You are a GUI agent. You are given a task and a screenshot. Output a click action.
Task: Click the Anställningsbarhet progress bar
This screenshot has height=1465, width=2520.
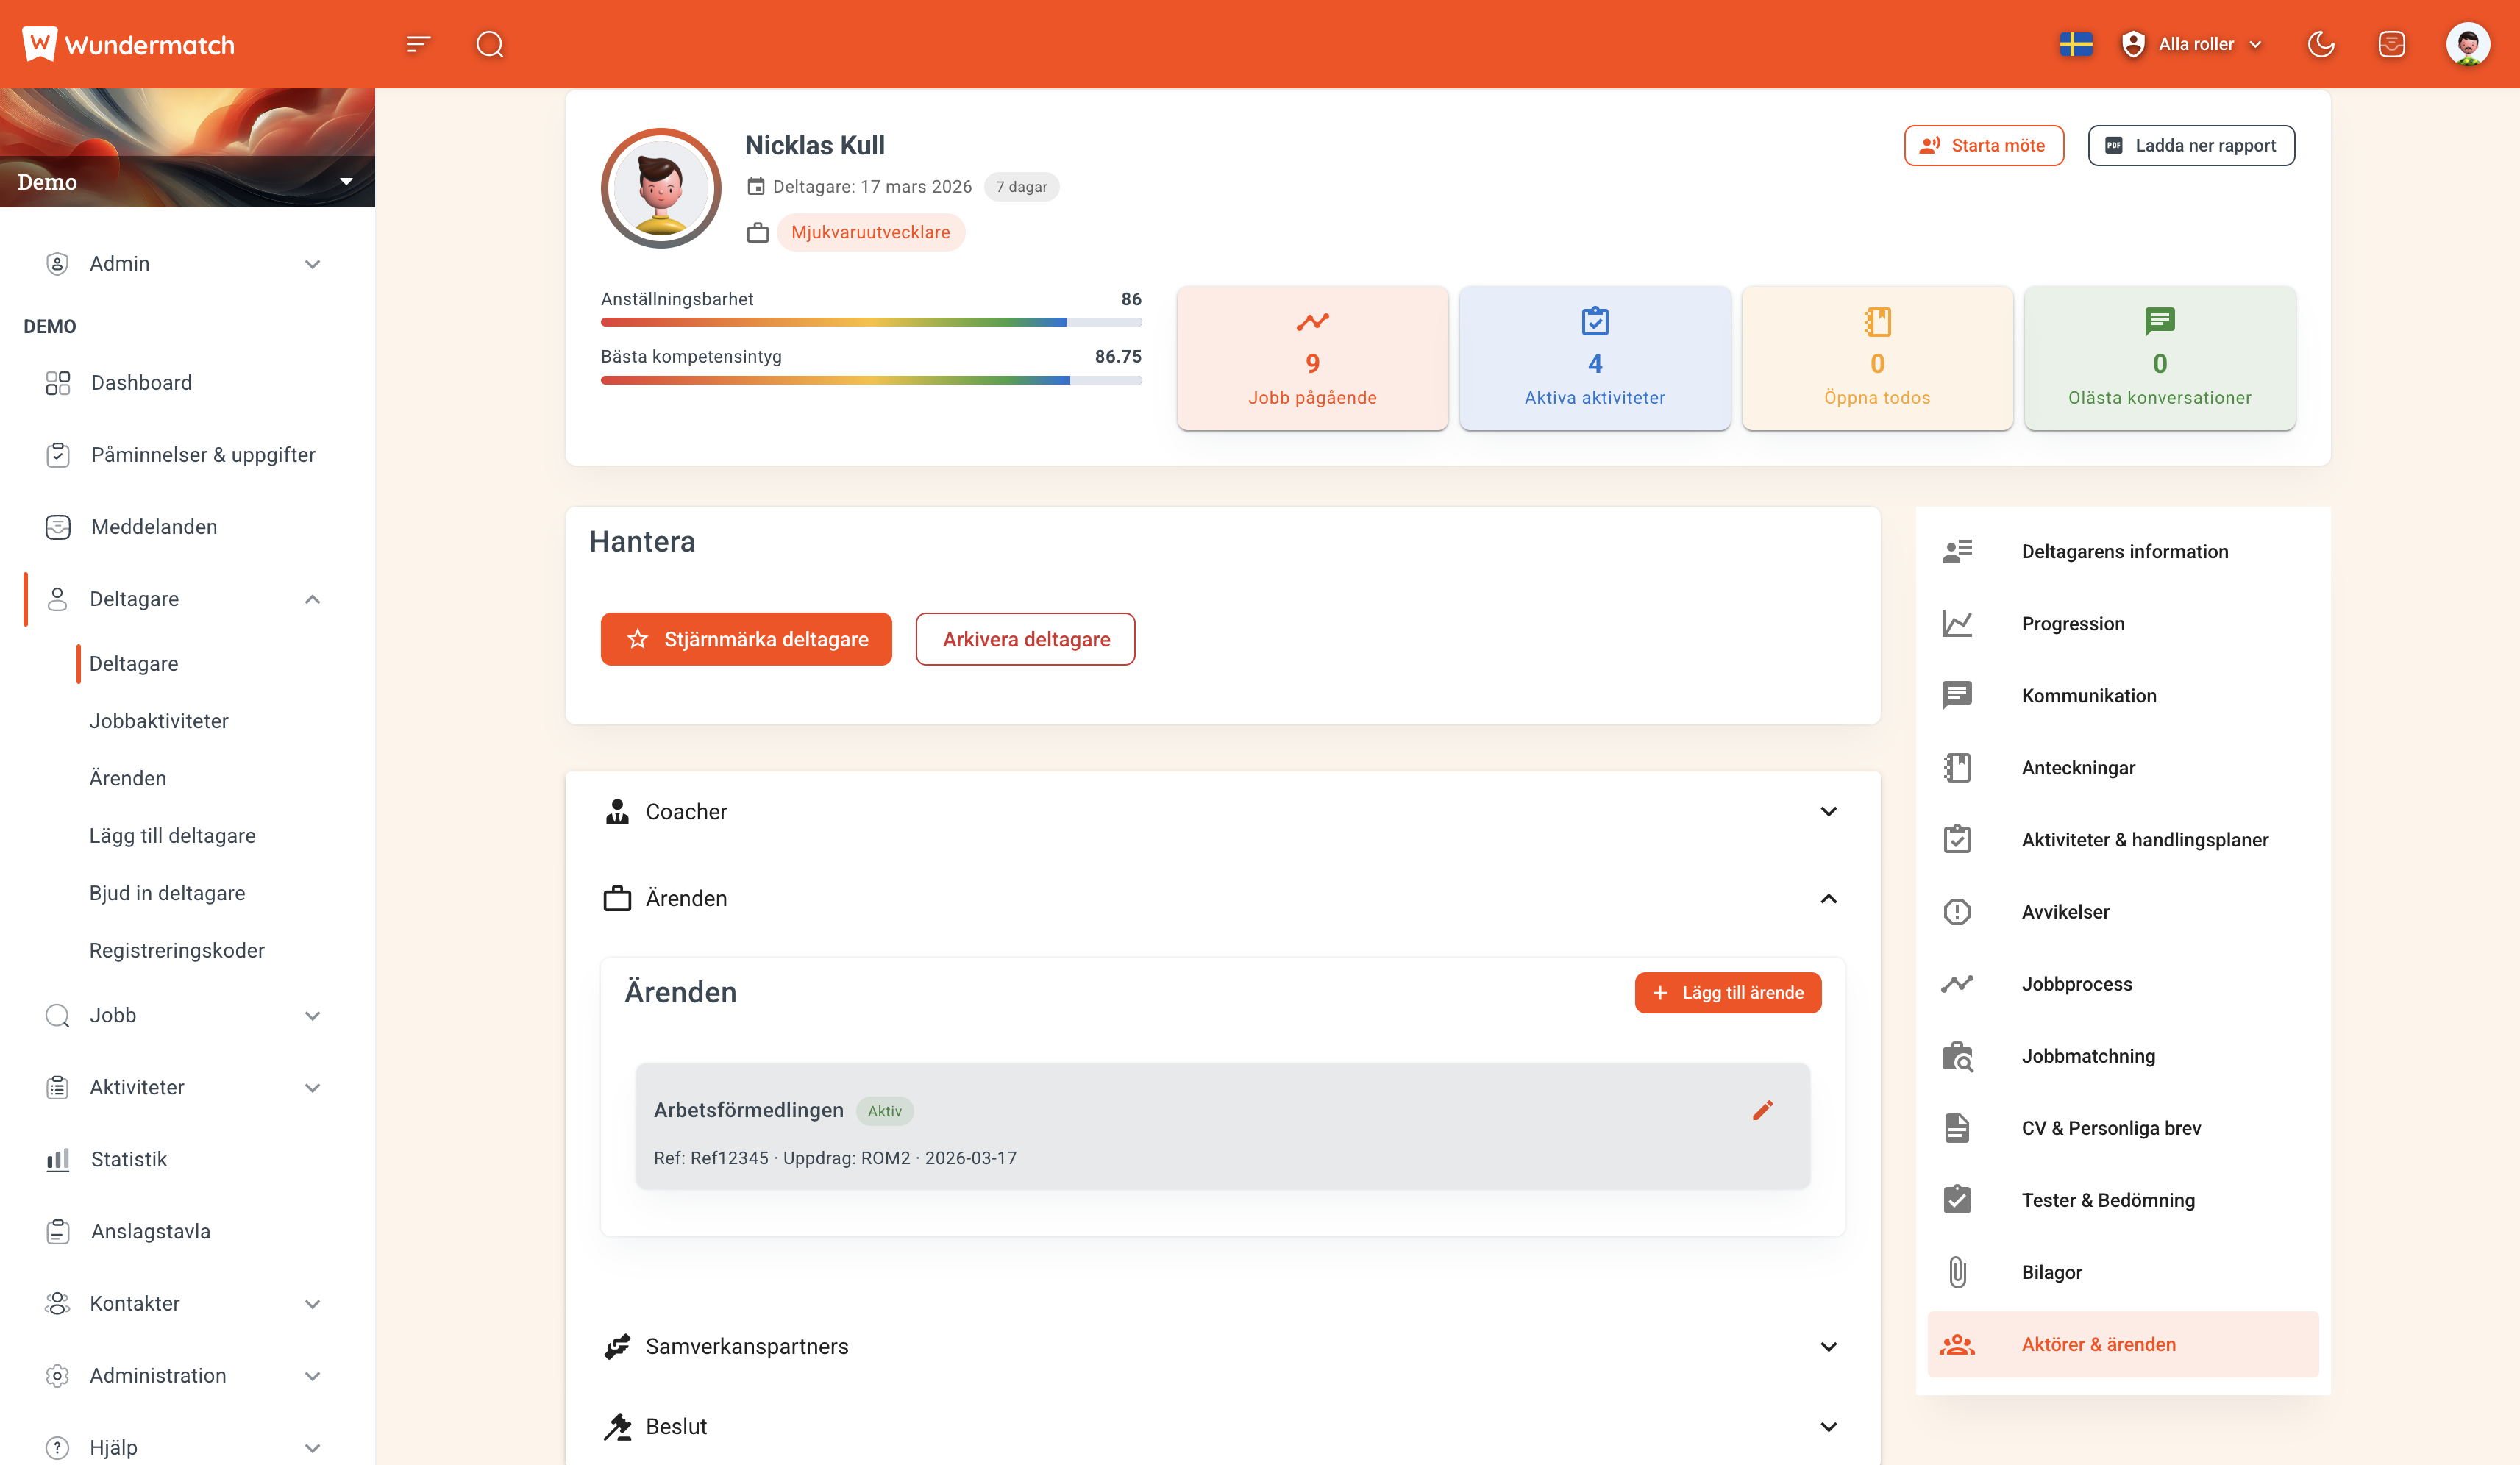point(870,322)
